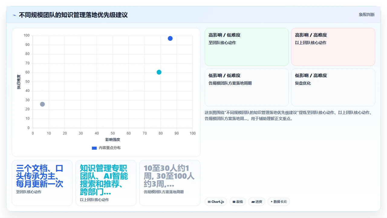
Task: Select the 知识管理专职团队 data card
Action: [106, 183]
